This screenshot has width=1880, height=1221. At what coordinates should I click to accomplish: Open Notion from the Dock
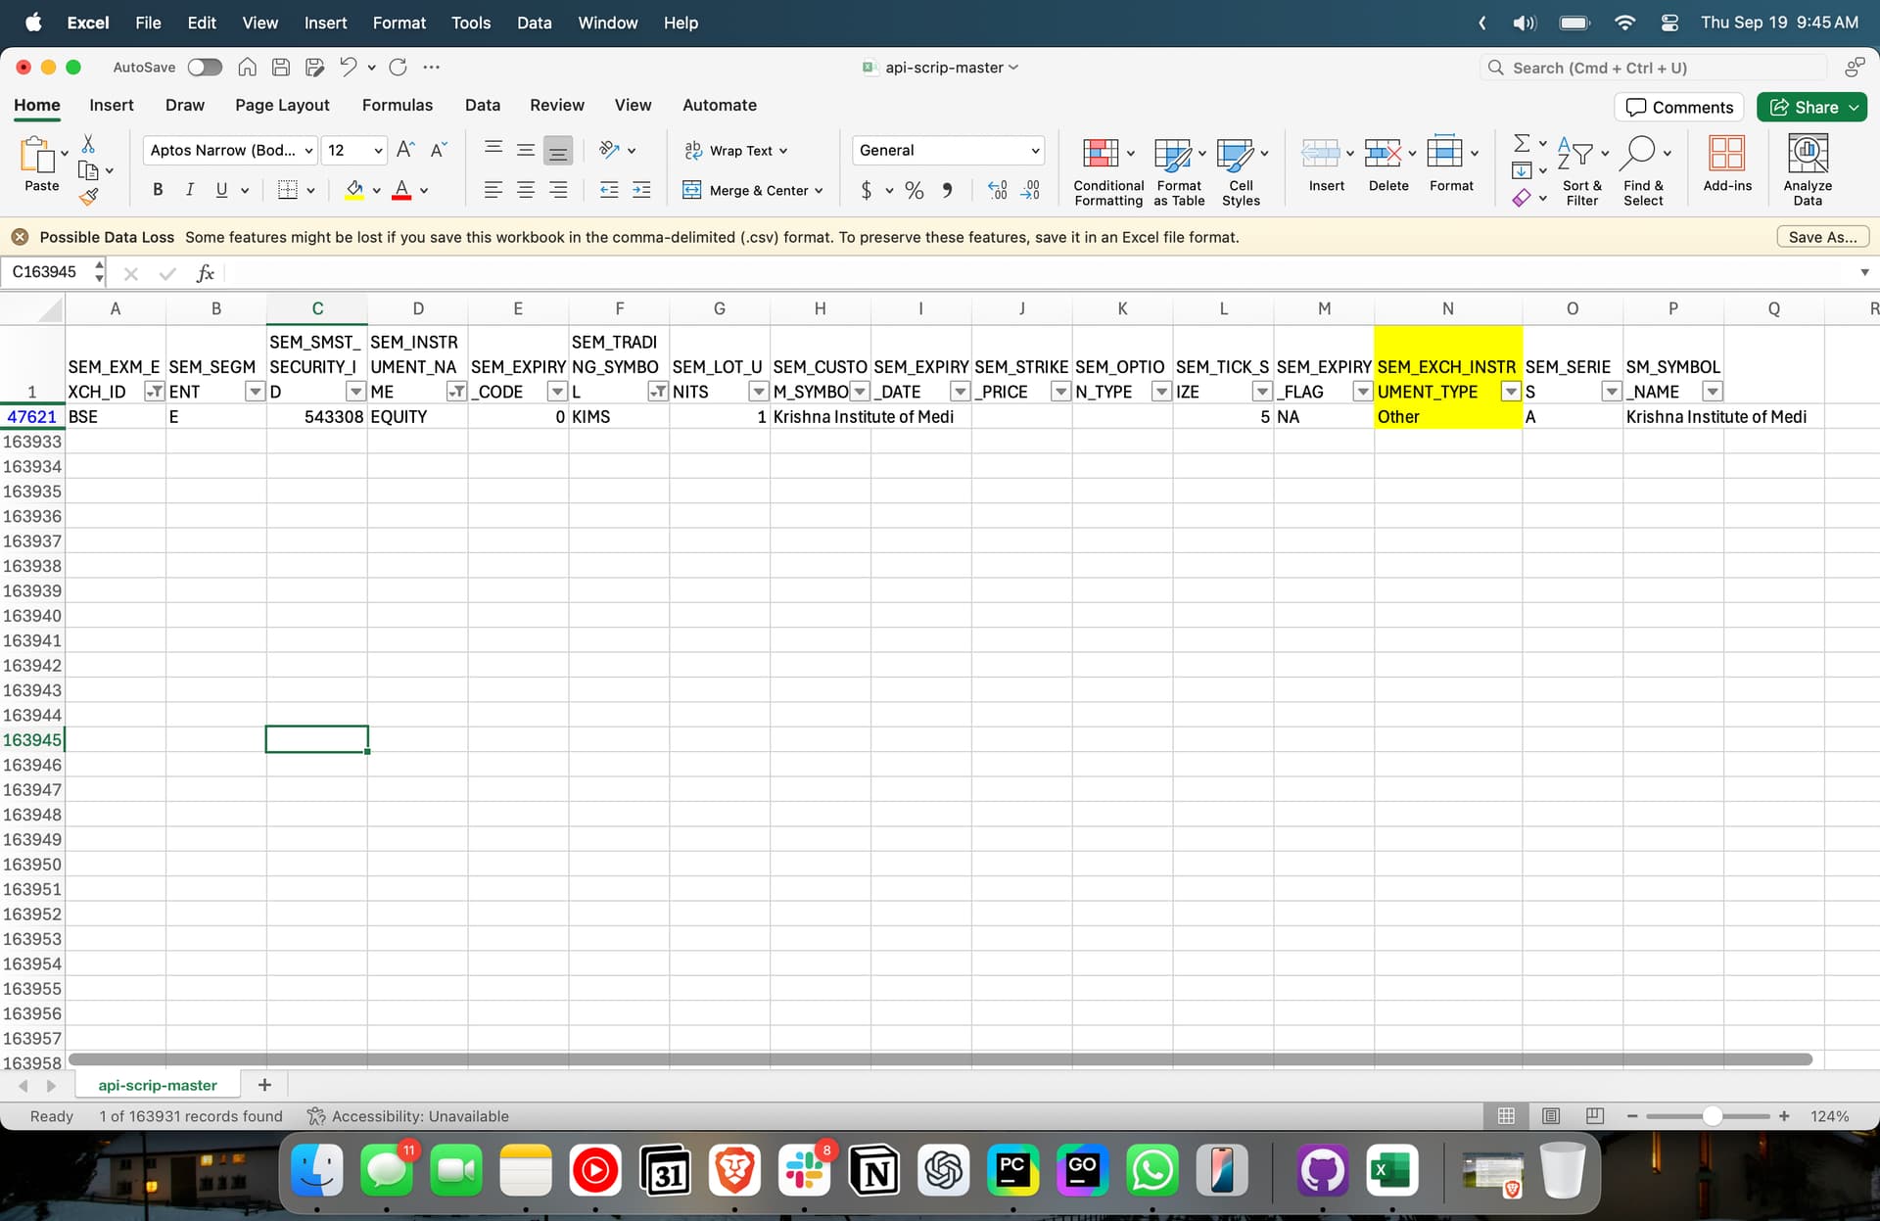[x=874, y=1169]
